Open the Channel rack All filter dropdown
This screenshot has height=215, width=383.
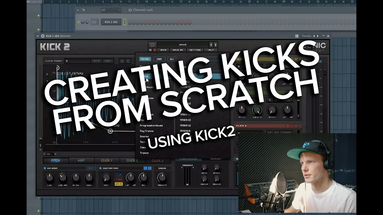(111, 10)
